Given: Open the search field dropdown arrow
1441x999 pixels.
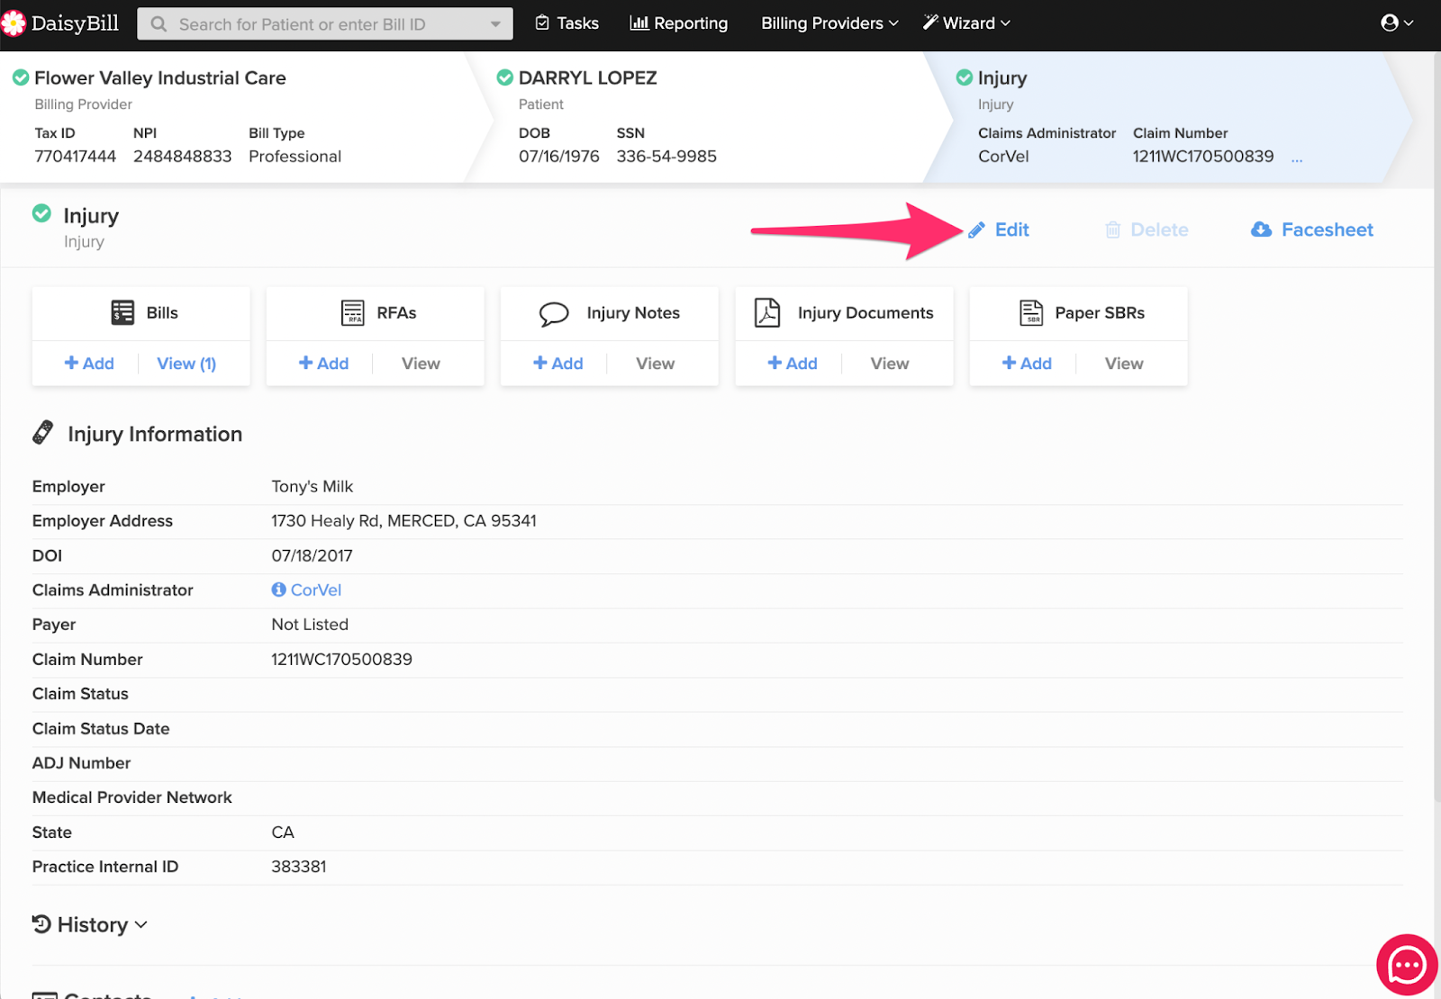Looking at the screenshot, I should click(495, 24).
